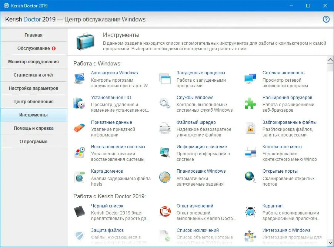Click the Kerish Doctor title bar logo
334x247 pixels.
6,6
